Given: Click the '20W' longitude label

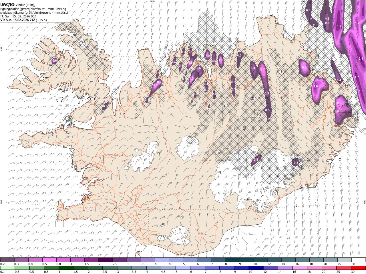Looking at the screenshot, I should (x=152, y=1).
